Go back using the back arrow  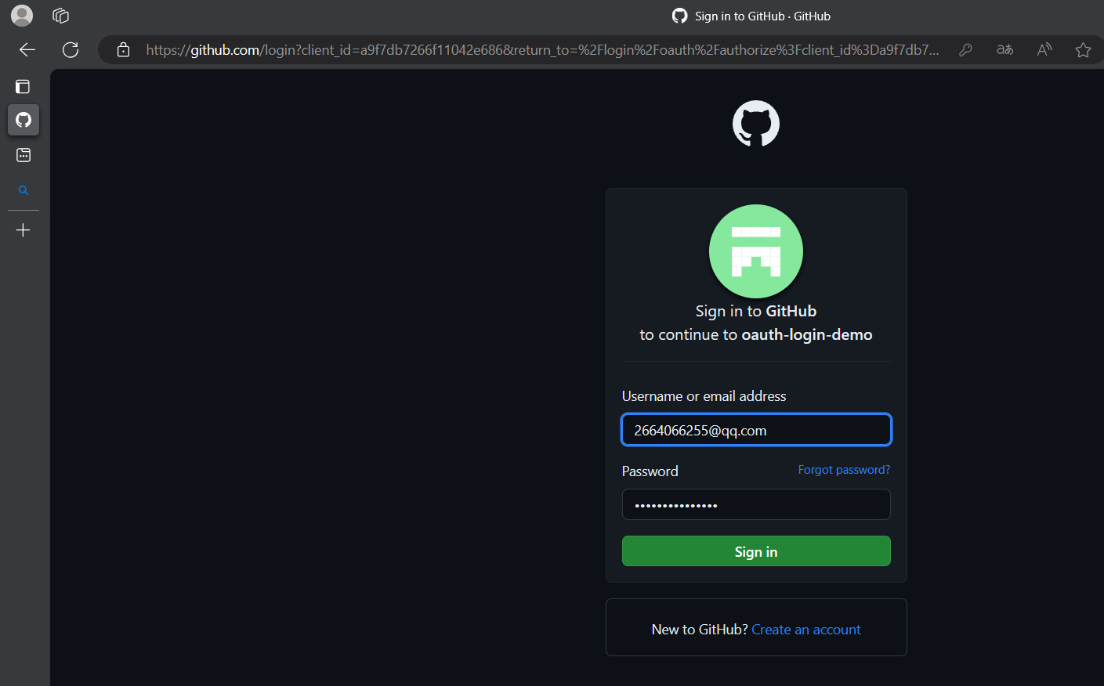coord(27,50)
